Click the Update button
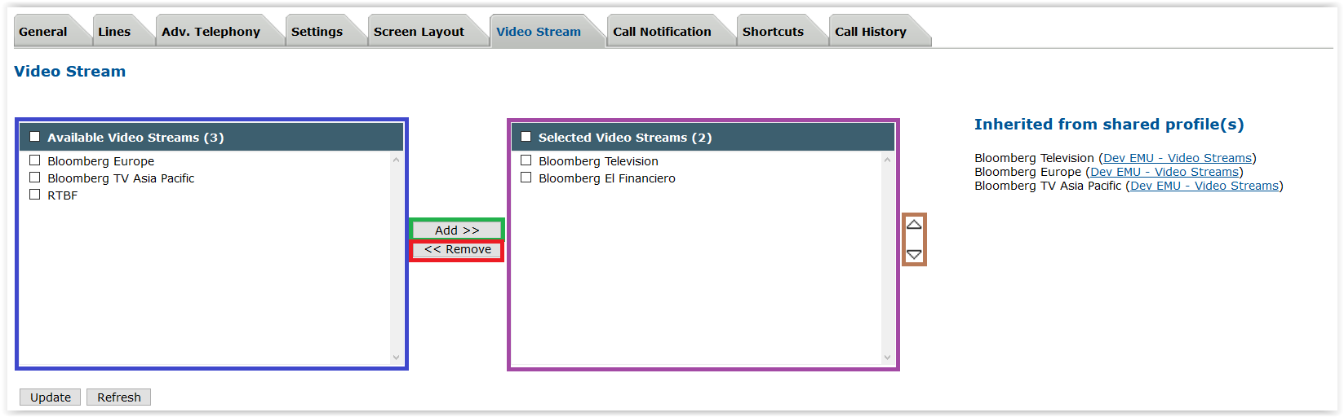 pyautogui.click(x=51, y=397)
